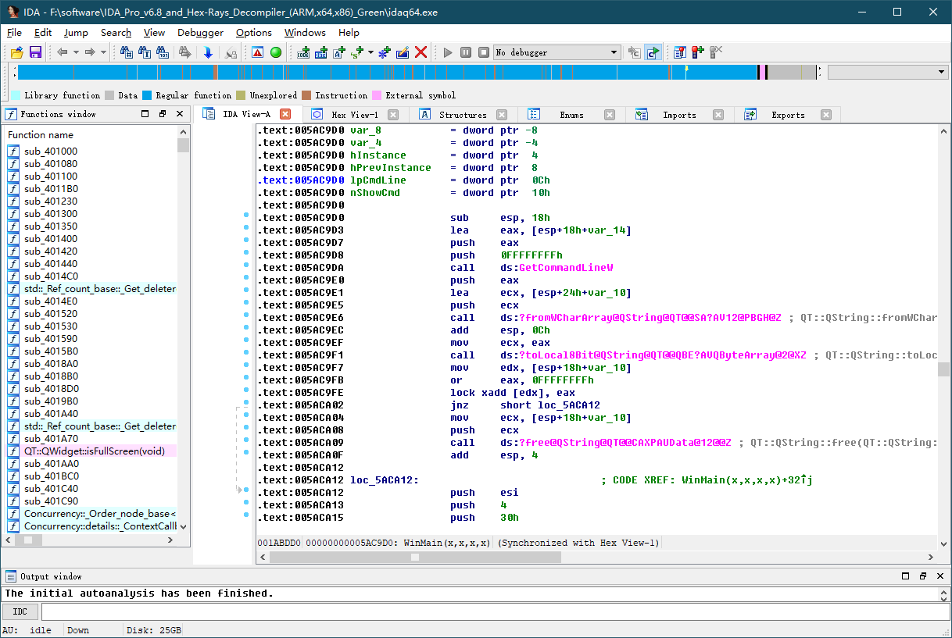Click the Open file folder icon
Image resolution: width=952 pixels, height=638 pixels.
point(16,52)
